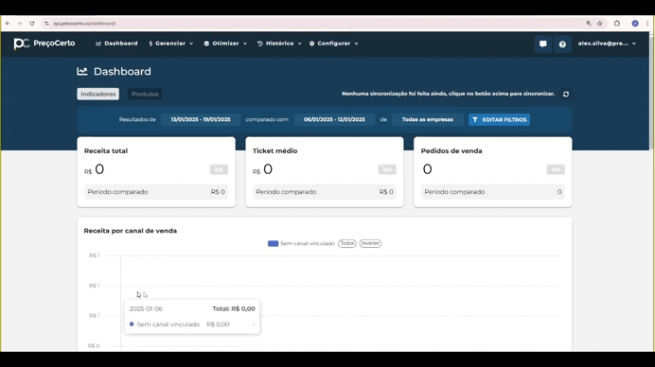Open the Dashboard menu item
The width and height of the screenshot is (655, 367).
coord(116,44)
